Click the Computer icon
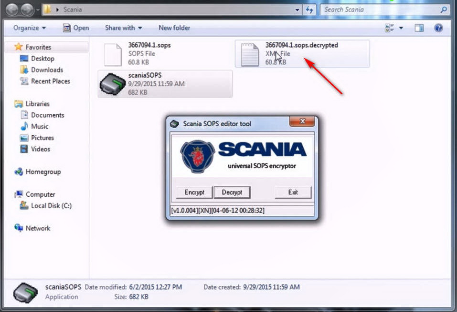 tap(19, 194)
